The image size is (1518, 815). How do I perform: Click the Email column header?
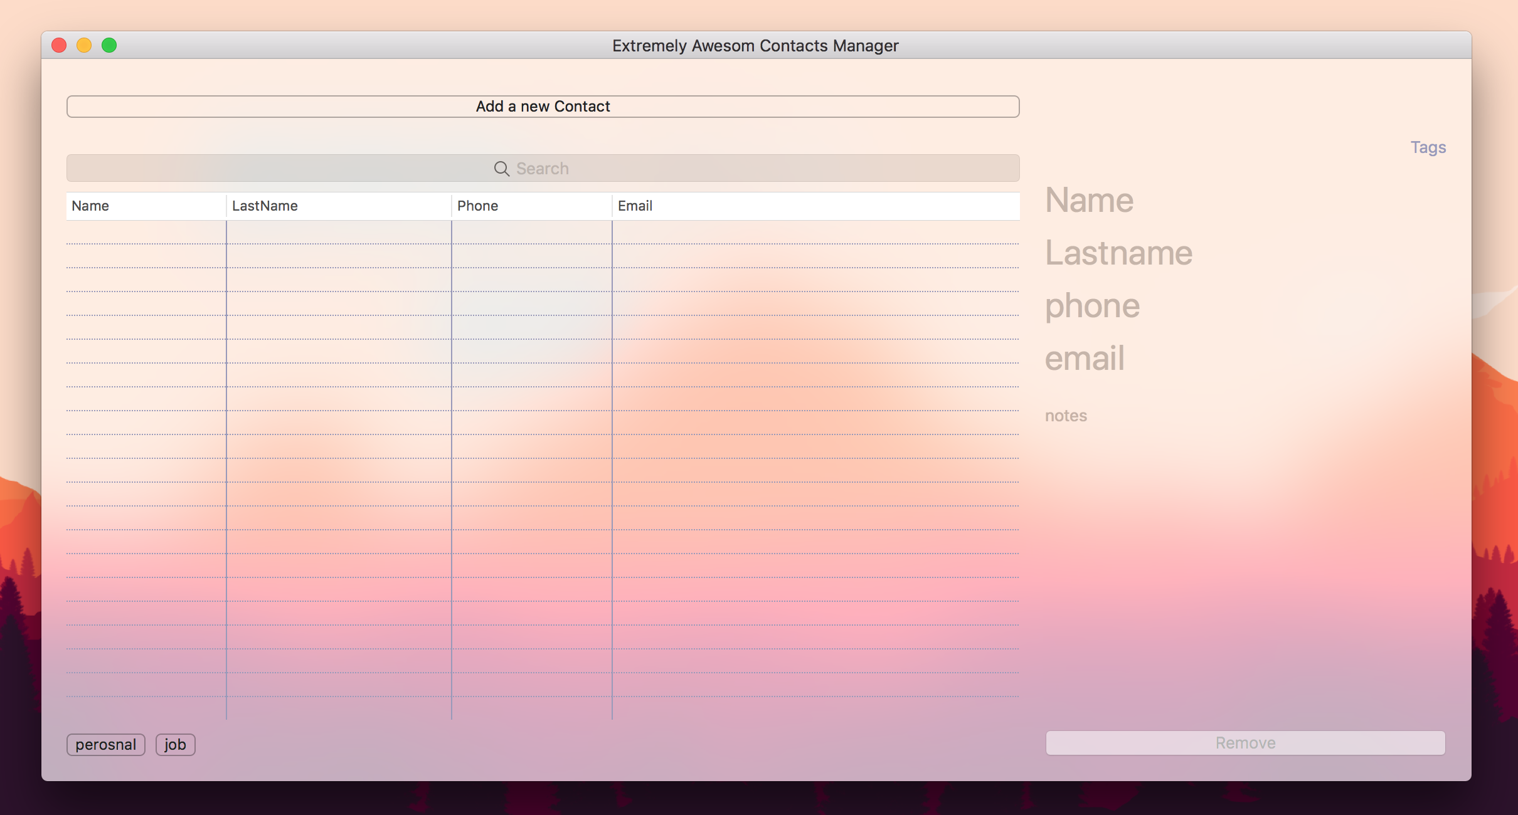tap(815, 205)
